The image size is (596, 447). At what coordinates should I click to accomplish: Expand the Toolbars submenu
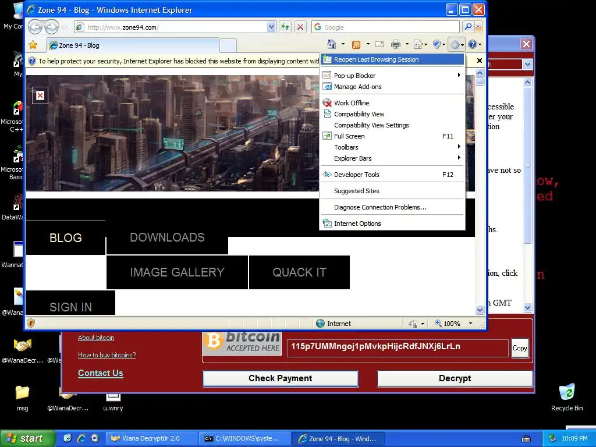coord(392,147)
